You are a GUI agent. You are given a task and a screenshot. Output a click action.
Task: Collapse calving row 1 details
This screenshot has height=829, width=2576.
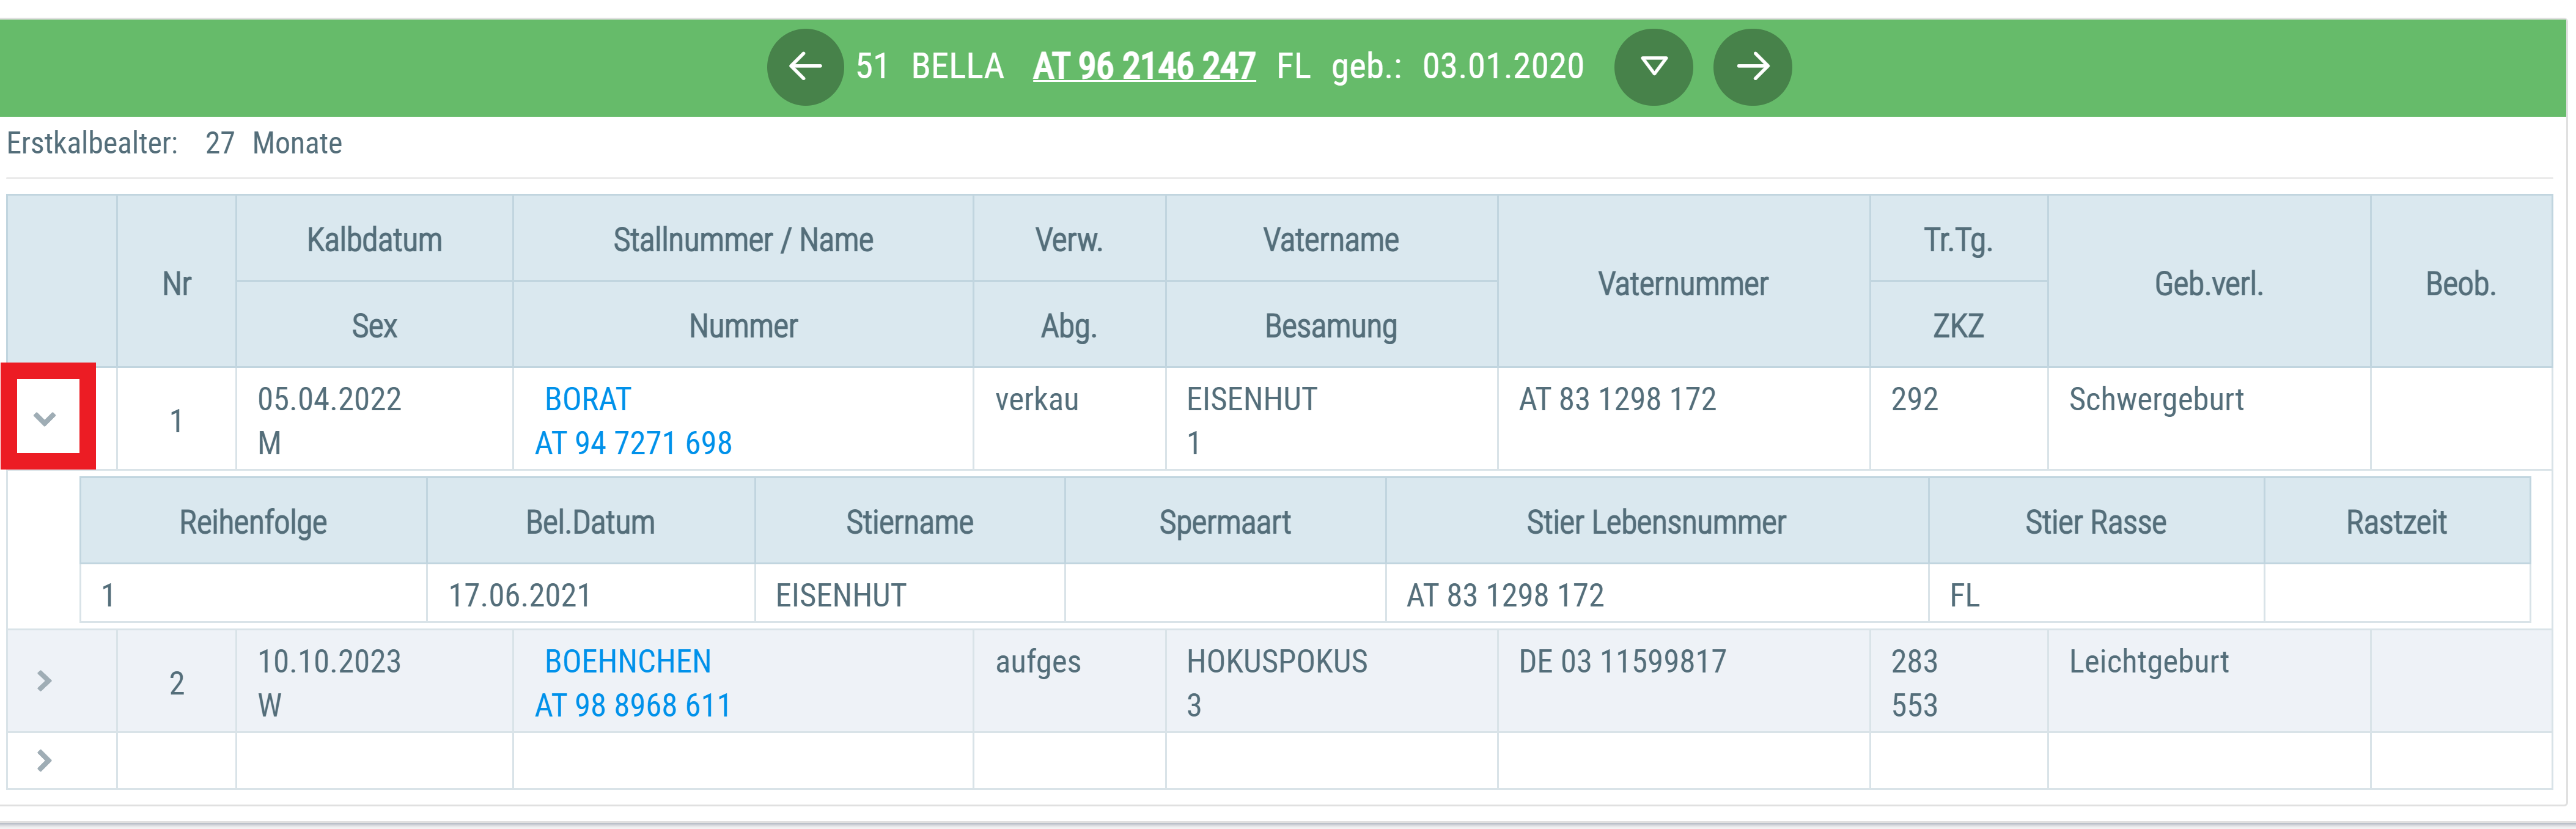[44, 419]
